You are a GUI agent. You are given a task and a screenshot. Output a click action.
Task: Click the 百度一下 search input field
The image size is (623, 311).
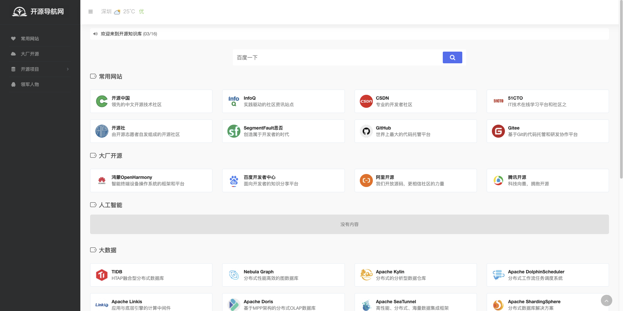click(x=338, y=57)
